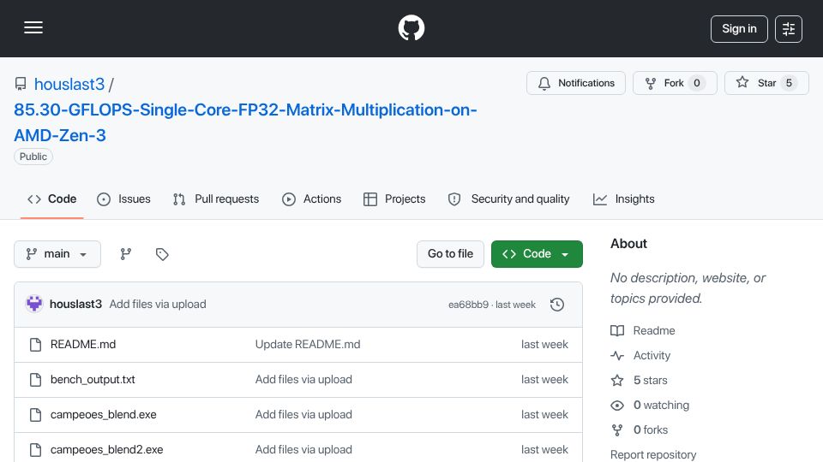Screen dimensions: 823x462
Task: View tags via tag icon
Action: [162, 254]
